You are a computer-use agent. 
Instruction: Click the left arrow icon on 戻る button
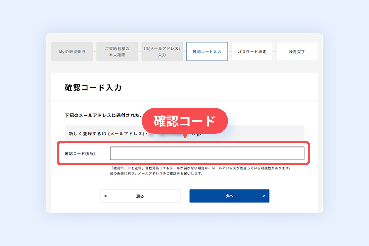106,196
